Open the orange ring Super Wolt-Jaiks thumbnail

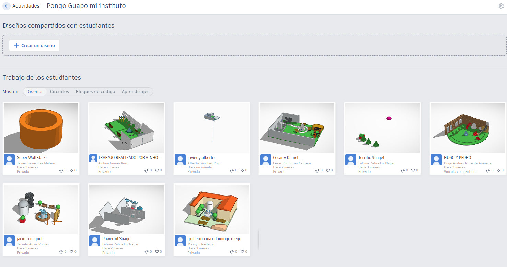41,128
